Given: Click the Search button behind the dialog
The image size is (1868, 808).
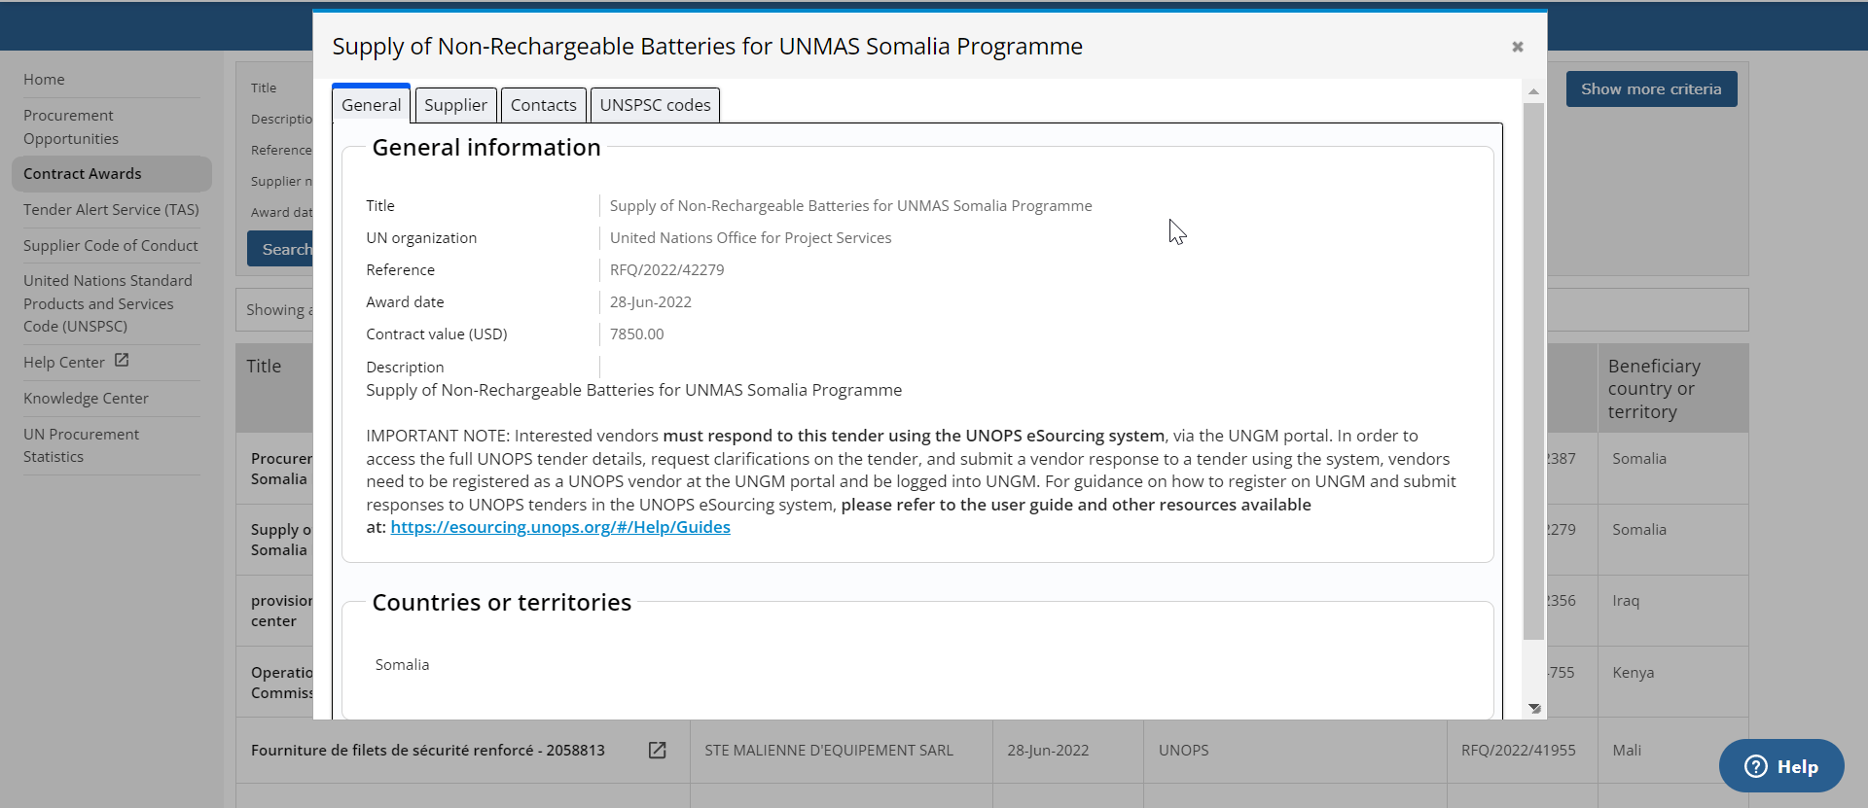Looking at the screenshot, I should click(280, 249).
